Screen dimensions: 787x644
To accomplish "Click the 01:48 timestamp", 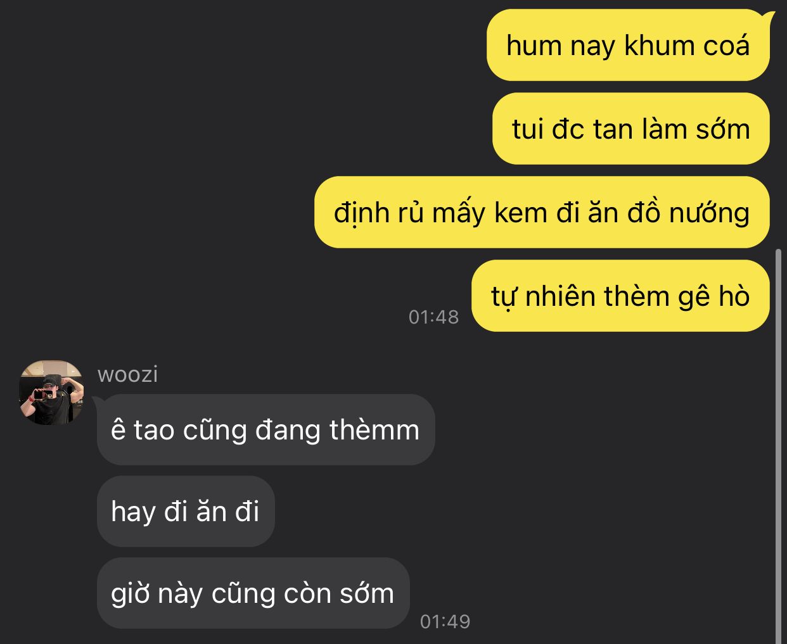I will (x=433, y=317).
